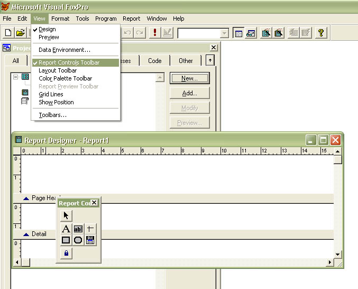
Task: Click the Report Designer horizontal scroll left arrow
Action: coord(17,263)
